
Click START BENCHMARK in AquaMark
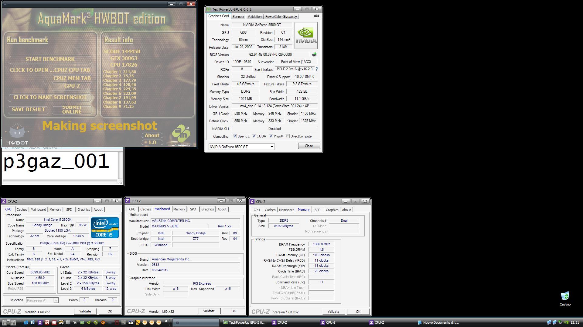click(x=50, y=59)
